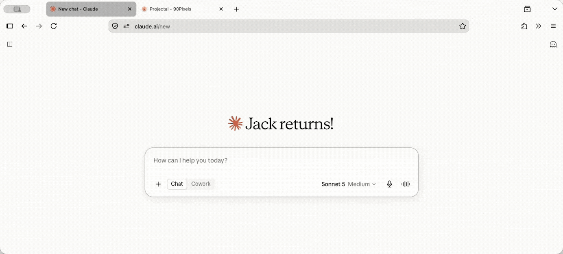Screen dimensions: 563x254
Task: Open the Sonnet 5 Medium model dropdown
Action: click(x=349, y=184)
